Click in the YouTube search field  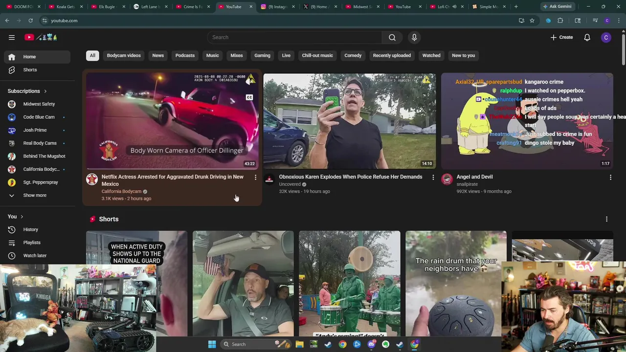[294, 37]
